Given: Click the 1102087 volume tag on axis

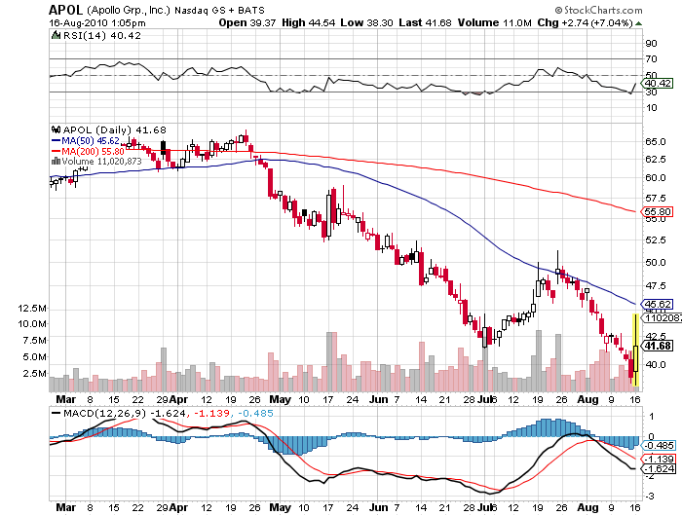Looking at the screenshot, I should (x=662, y=317).
